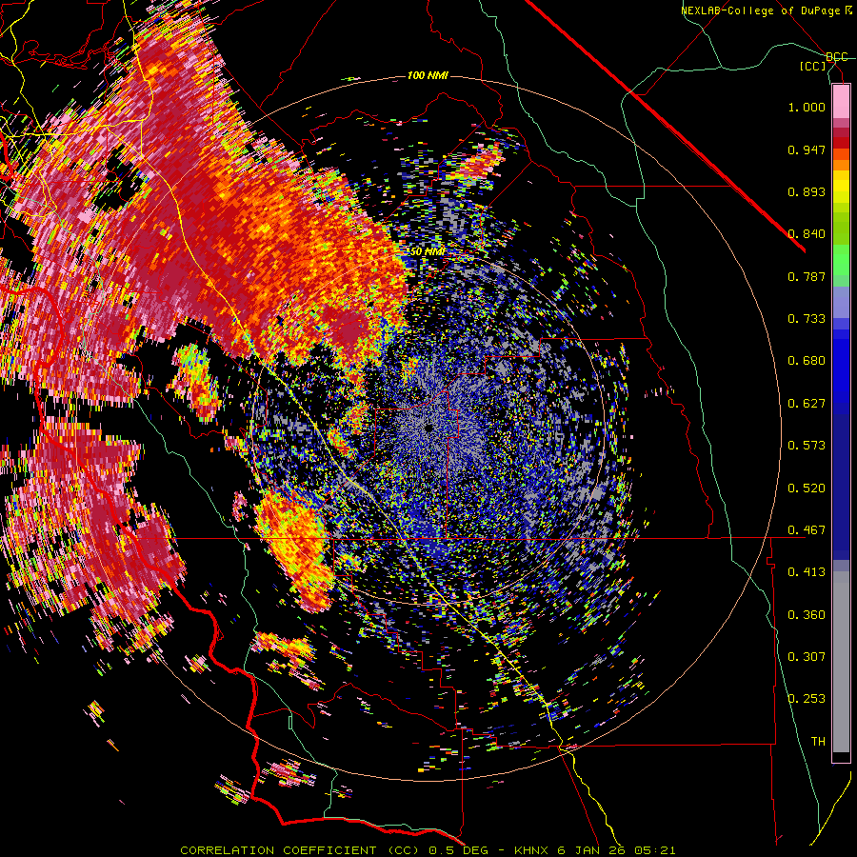Viewport: 857px width, 857px height.
Task: Click the Correlation Coefficient caption at the bottom
Action: (x=428, y=850)
